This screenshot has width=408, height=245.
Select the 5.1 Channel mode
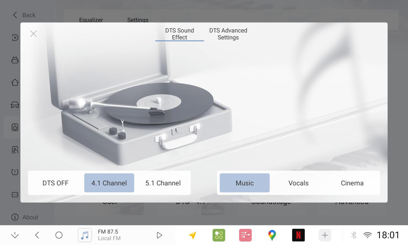[x=163, y=183]
